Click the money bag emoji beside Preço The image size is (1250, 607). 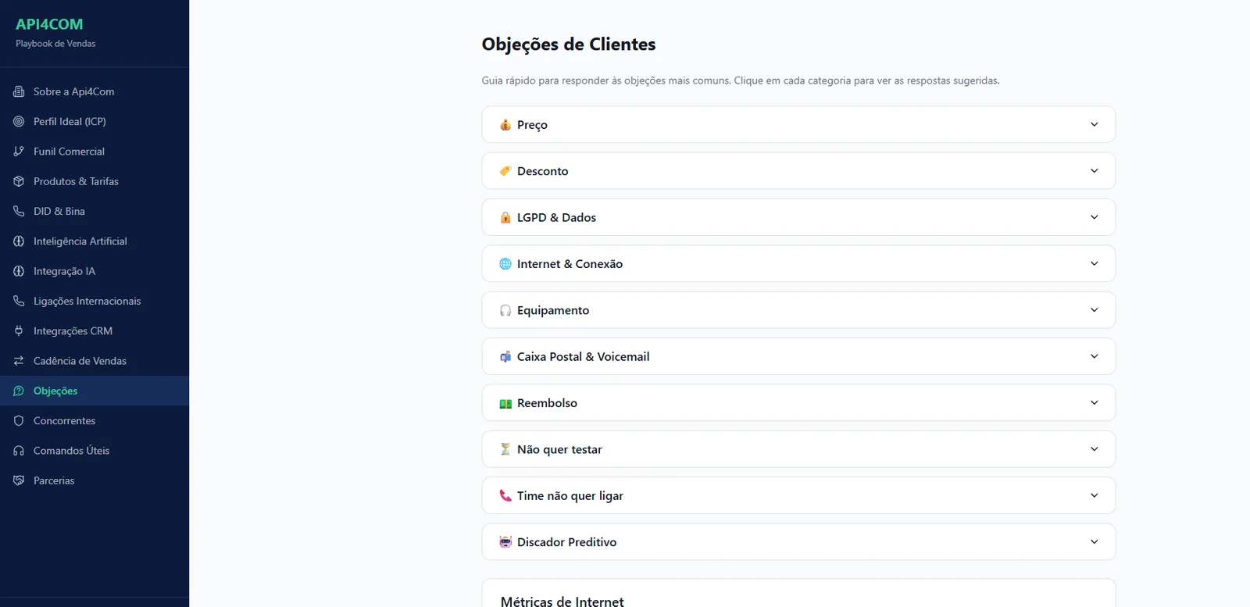(505, 125)
